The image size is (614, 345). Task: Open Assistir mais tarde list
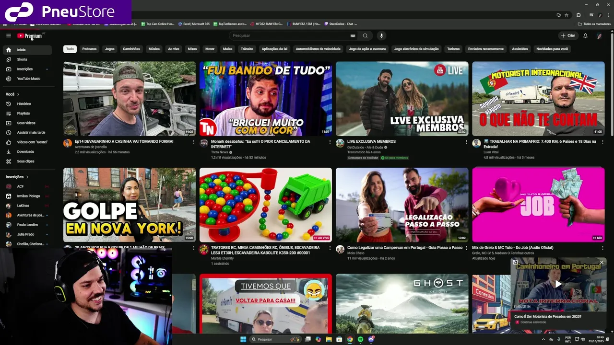[x=28, y=133]
